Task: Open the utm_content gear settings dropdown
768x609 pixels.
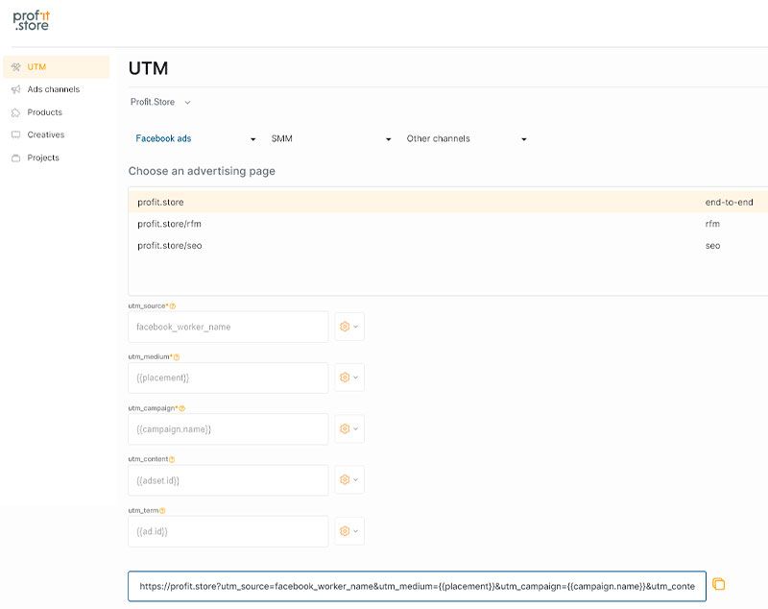Action: tap(349, 480)
